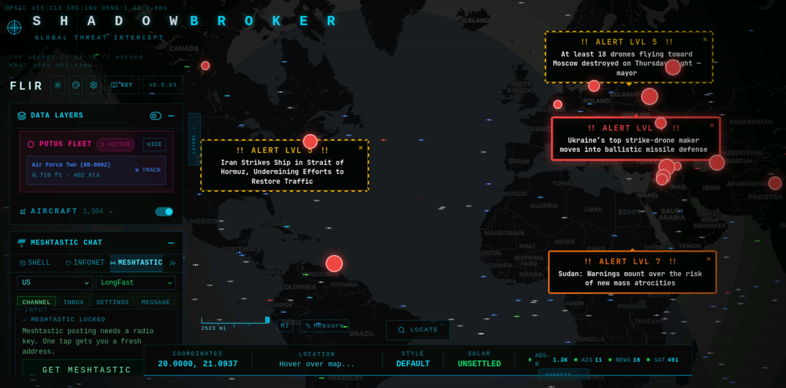Open the LongFast channel dropdown
Viewport: 786px width, 388px height.
136,283
